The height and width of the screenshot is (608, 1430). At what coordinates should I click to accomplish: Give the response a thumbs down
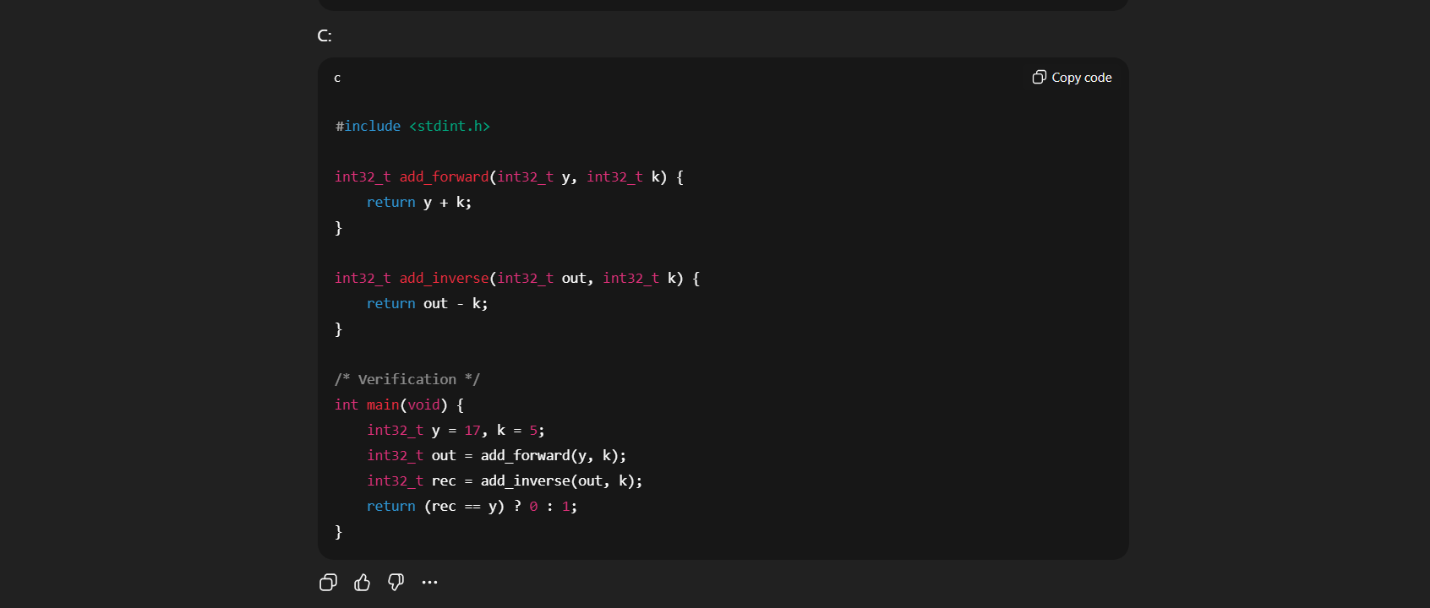(396, 583)
